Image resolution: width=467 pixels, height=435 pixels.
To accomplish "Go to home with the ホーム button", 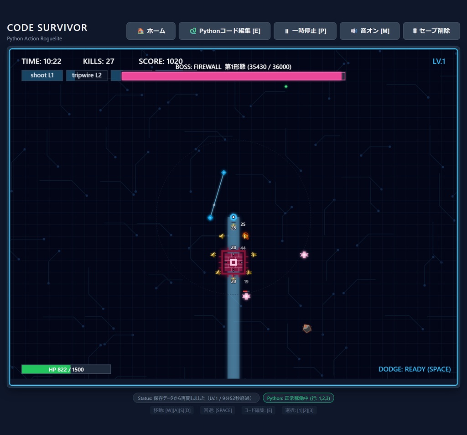I will 150,31.
